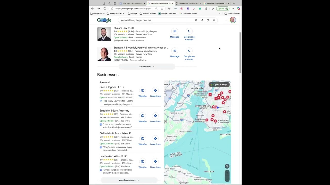Go to Google home via logo
Viewport: 330px width, 185px height.
[x=104, y=20]
